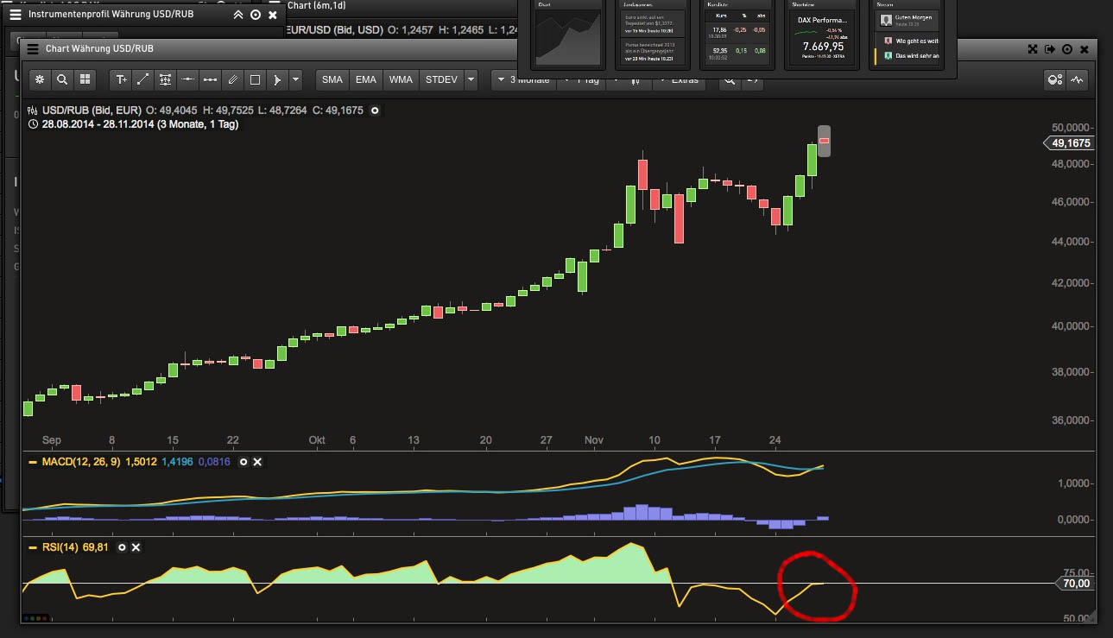
Task: Open hamburger menu of Instrumentenprofil window
Action: click(15, 15)
